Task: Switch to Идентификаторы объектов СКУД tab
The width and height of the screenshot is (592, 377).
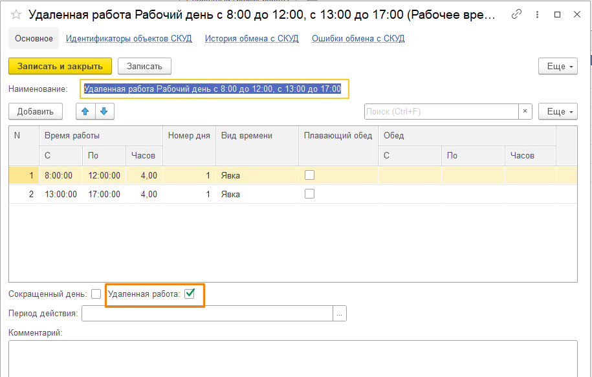Action: tap(129, 38)
